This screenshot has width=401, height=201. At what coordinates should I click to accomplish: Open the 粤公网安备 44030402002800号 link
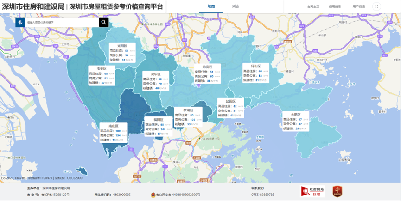pos(178,195)
